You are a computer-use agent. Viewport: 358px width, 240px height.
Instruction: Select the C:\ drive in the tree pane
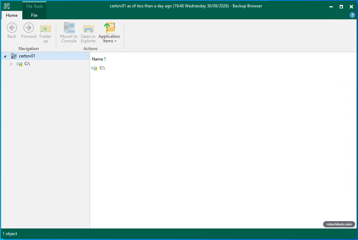(x=27, y=64)
